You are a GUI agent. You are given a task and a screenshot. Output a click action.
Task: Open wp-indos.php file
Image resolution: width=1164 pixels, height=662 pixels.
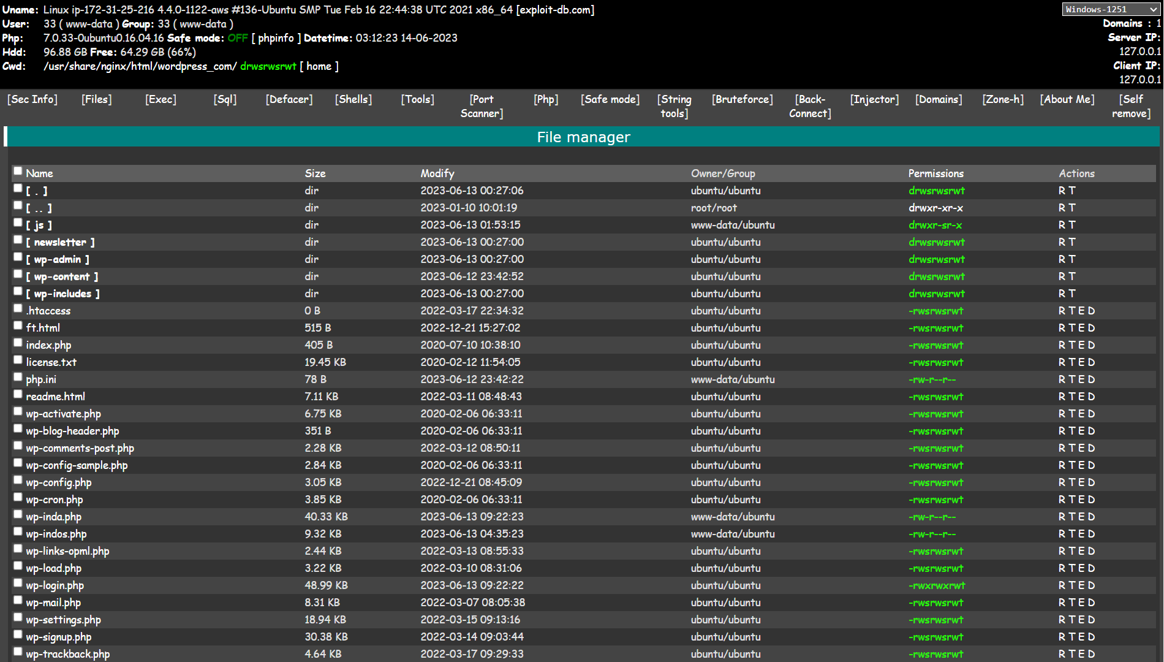(x=56, y=534)
